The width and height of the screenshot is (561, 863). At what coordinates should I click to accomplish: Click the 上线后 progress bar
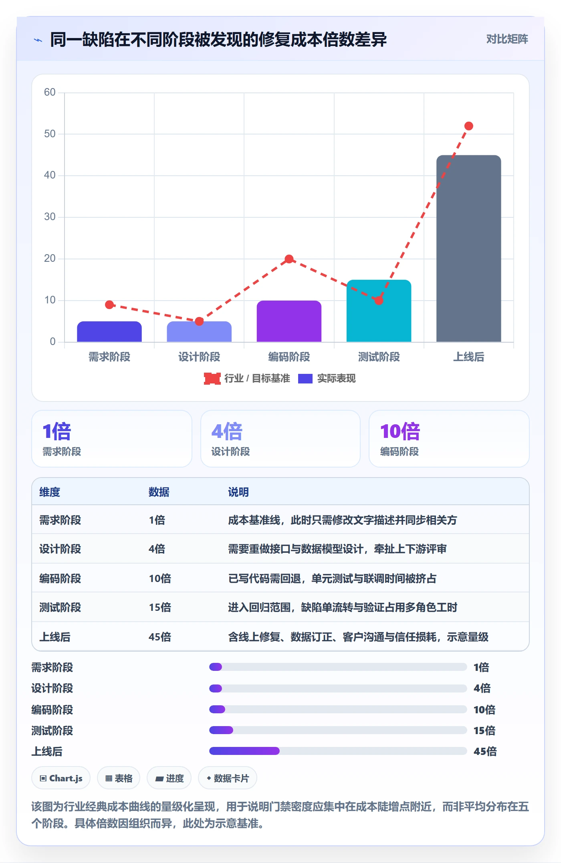click(x=338, y=751)
